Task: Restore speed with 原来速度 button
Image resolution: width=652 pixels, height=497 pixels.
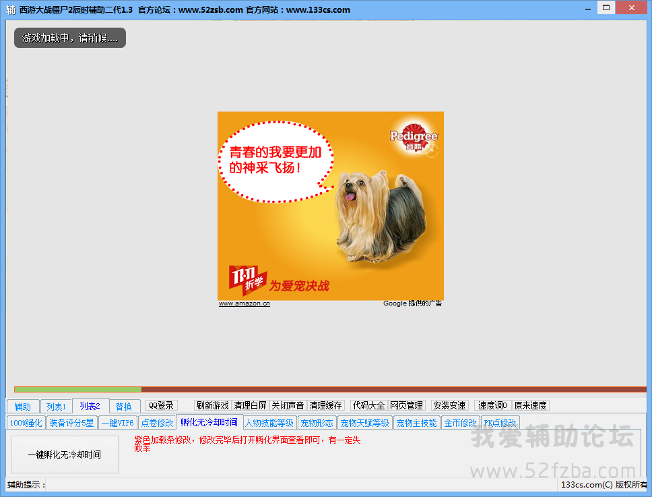Action: (x=531, y=405)
